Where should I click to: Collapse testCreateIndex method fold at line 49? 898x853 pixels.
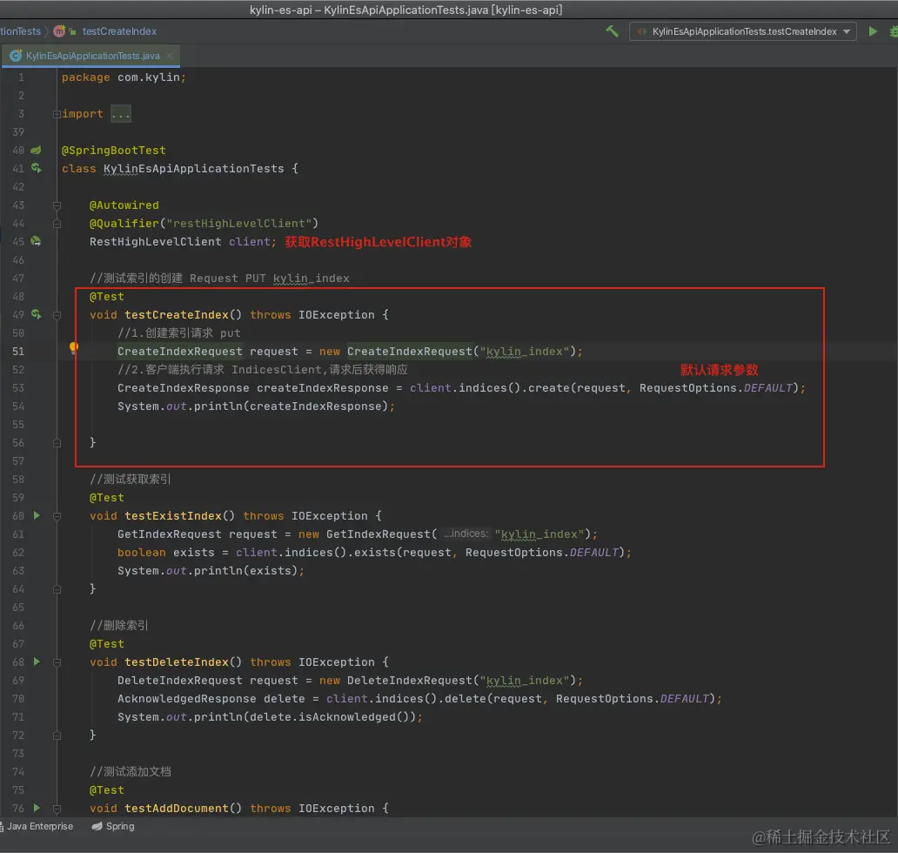[x=57, y=314]
